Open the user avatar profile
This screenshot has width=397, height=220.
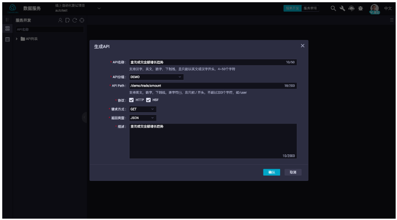pos(375,9)
